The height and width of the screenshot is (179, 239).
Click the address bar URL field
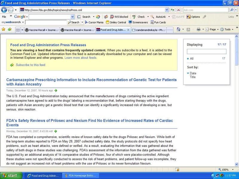point(92,10)
